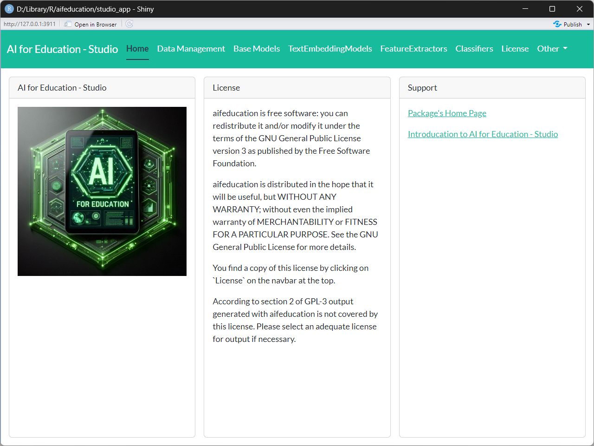Viewport: 594px width, 446px height.
Task: Click the Publish button
Action: tap(568, 24)
